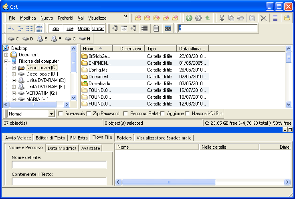The width and height of the screenshot is (295, 199).
Task: Open the Preferiti menu
Action: 65,18
